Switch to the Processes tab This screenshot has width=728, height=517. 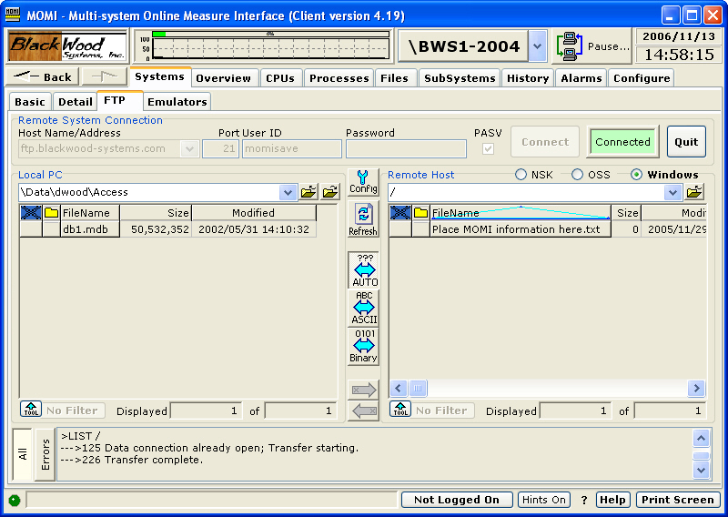click(339, 78)
